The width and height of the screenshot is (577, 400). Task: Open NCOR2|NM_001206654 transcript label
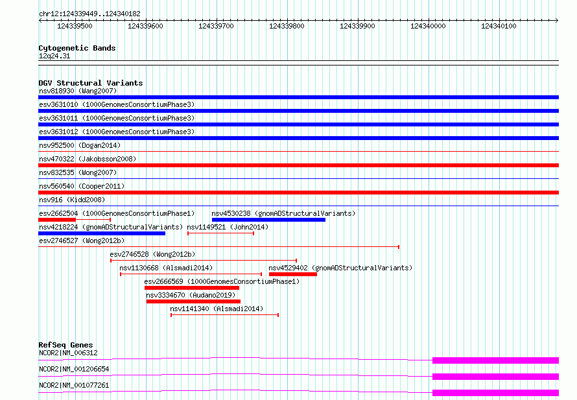click(74, 369)
